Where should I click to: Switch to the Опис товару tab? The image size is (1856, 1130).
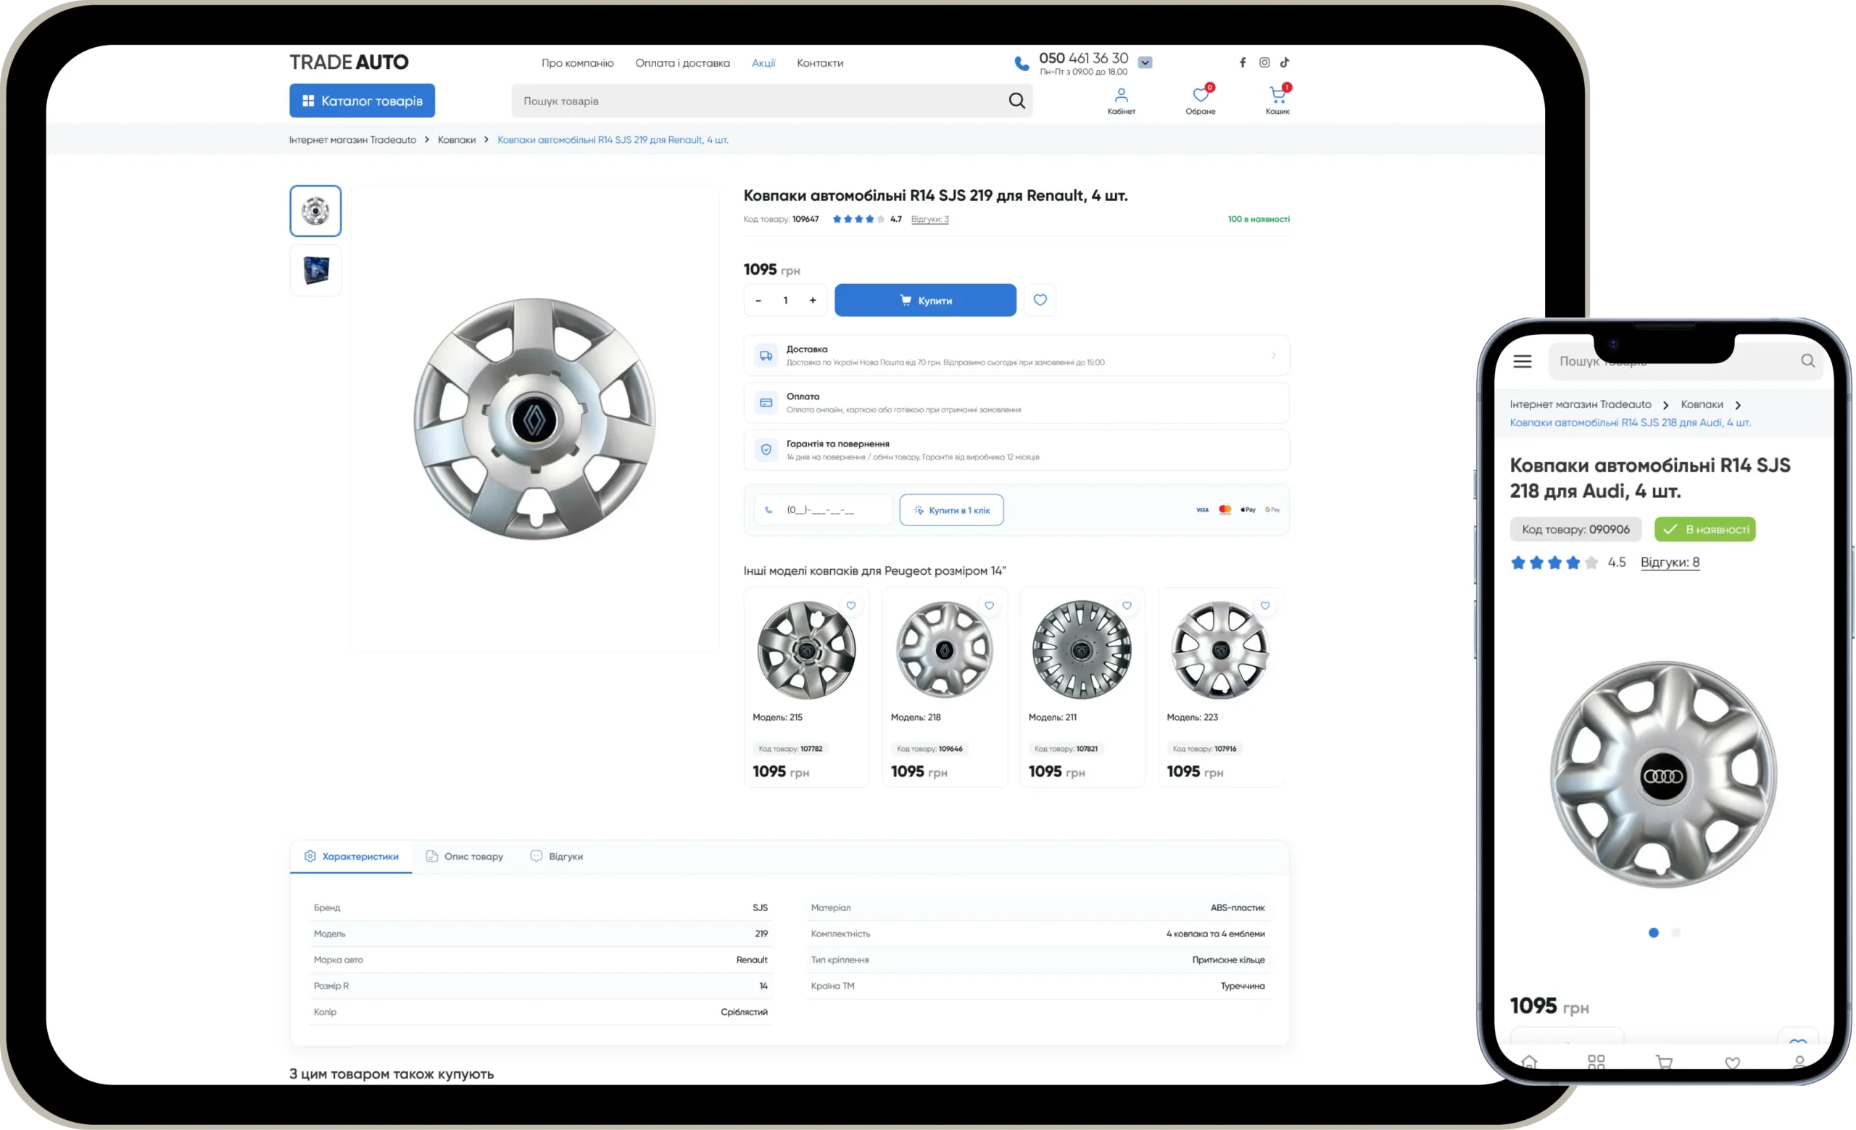click(x=465, y=856)
